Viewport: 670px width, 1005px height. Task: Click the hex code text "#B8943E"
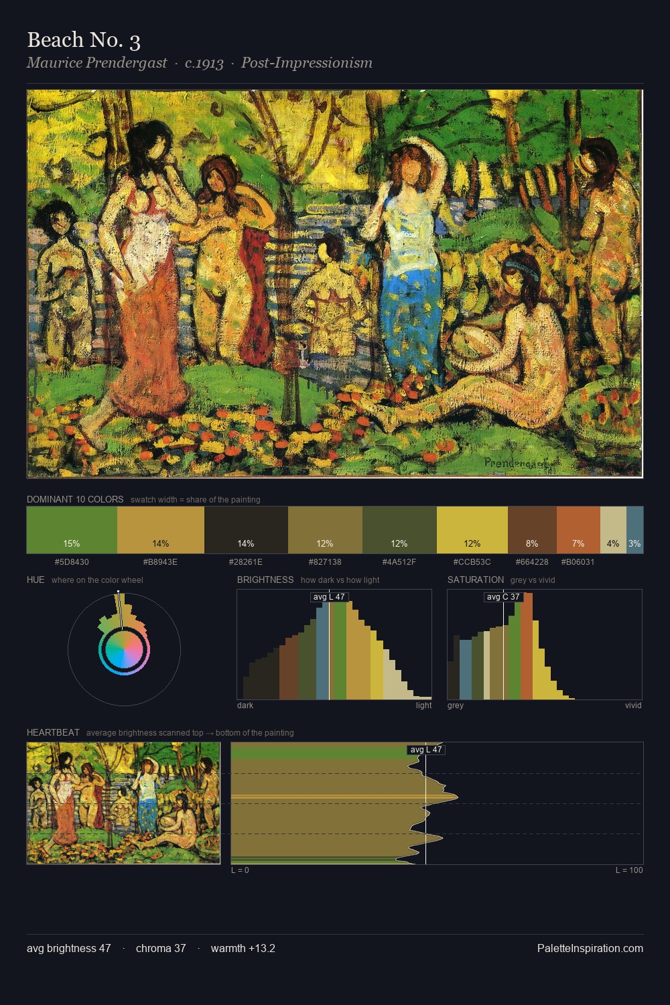coord(160,562)
